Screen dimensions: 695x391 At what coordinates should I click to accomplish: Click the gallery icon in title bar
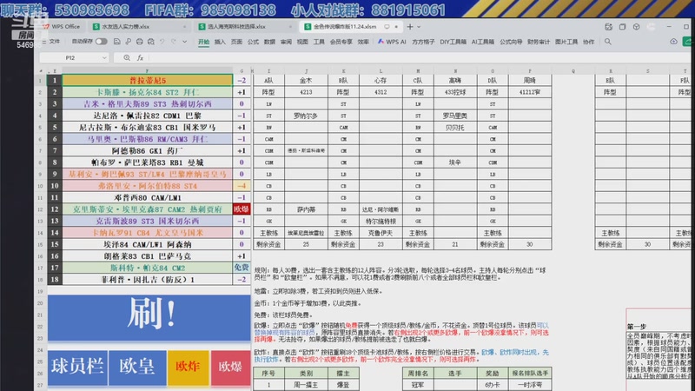point(609,27)
